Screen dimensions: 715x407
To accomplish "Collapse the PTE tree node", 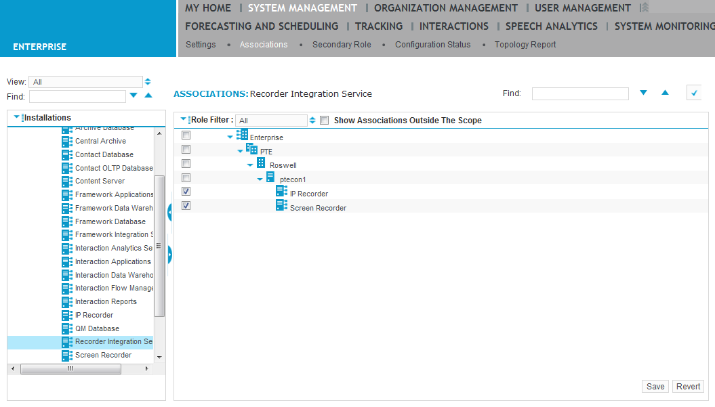I will 240,149.
